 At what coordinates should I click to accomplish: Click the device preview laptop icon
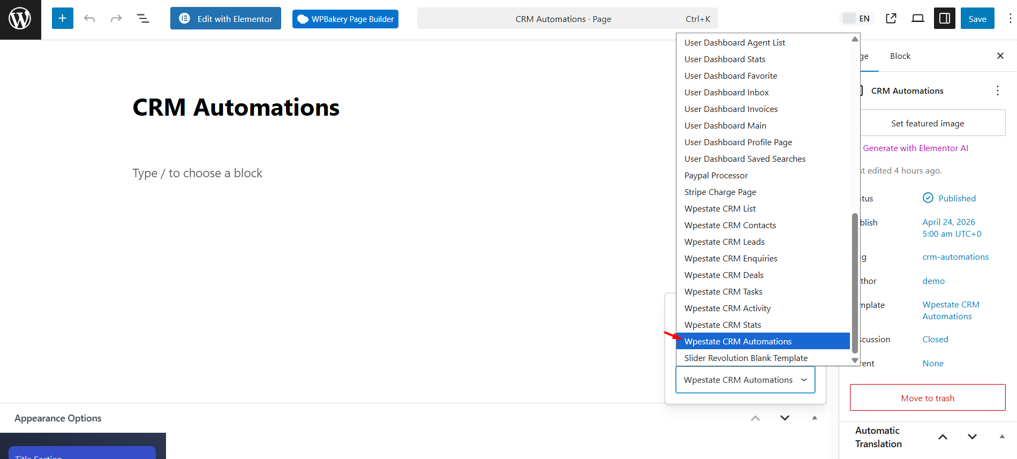coord(918,19)
